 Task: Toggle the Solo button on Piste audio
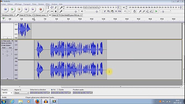10,48
